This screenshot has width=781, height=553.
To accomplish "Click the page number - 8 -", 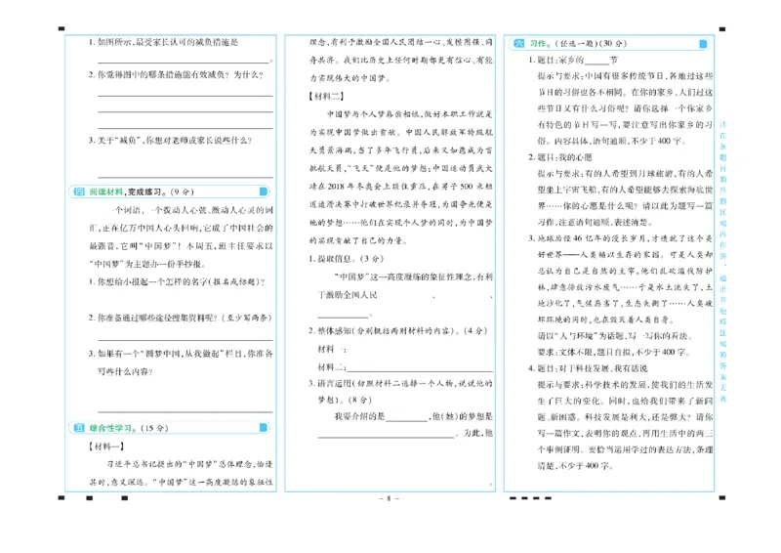I will pyautogui.click(x=390, y=498).
